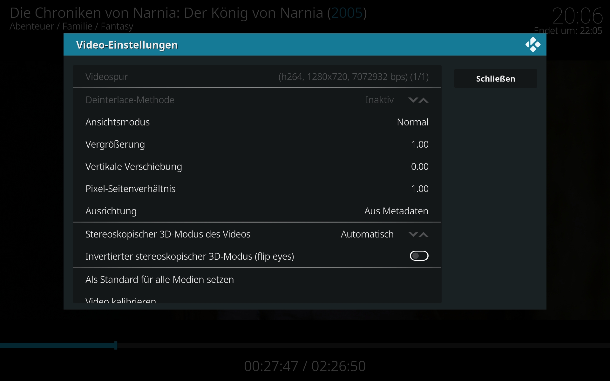Toggle Invertierter stereoskopischer 3D-Modus switch
The height and width of the screenshot is (381, 610).
coord(419,256)
